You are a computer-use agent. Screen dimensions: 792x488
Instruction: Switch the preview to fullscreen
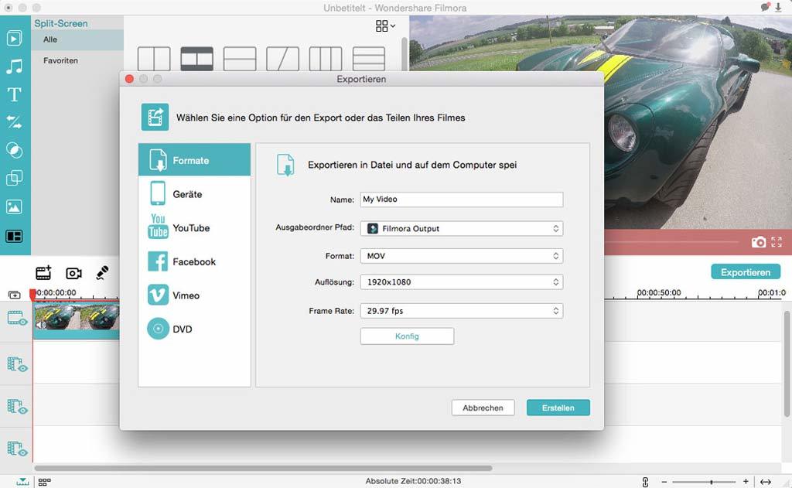tap(777, 242)
